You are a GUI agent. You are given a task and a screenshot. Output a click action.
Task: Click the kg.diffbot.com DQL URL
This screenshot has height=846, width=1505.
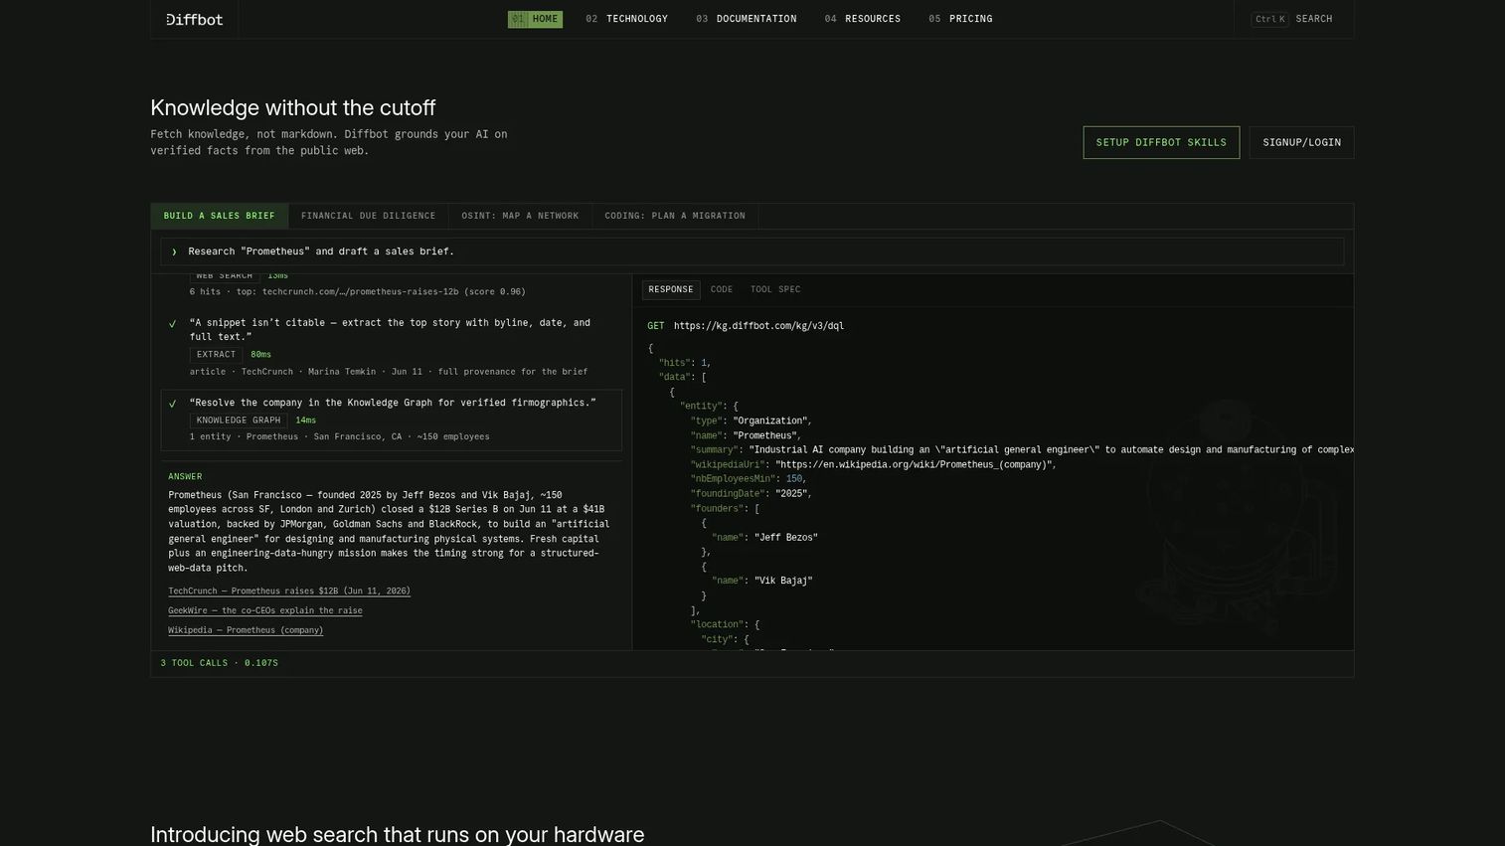tap(758, 326)
